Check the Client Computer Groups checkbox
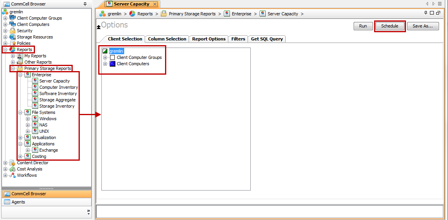448x220 pixels. pyautogui.click(x=112, y=57)
